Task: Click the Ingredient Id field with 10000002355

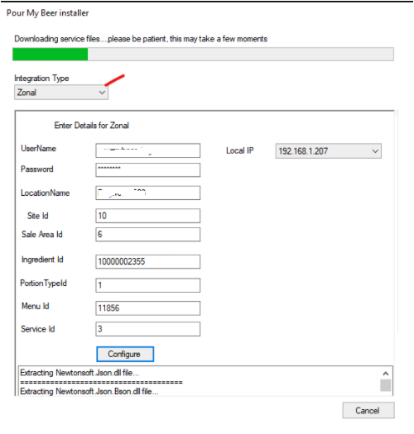Action: [x=147, y=261]
